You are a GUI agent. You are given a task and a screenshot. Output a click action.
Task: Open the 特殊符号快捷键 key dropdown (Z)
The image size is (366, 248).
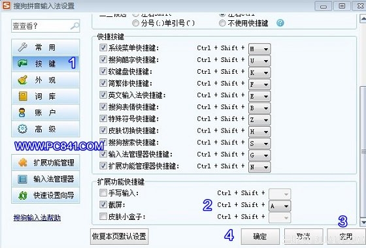click(259, 119)
